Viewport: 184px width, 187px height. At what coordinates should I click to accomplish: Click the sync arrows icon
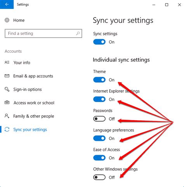(7, 129)
